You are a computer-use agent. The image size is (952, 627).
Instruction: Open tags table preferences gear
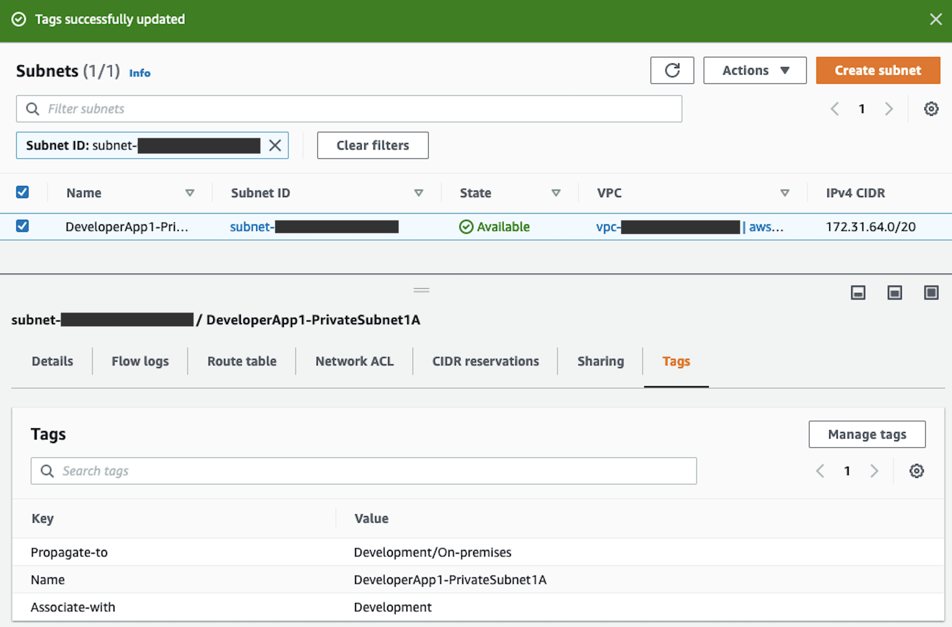(x=916, y=471)
